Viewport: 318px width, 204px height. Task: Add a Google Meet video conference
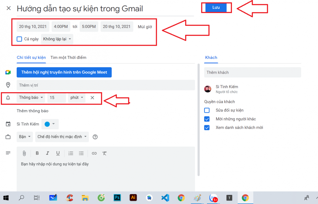tap(64, 72)
